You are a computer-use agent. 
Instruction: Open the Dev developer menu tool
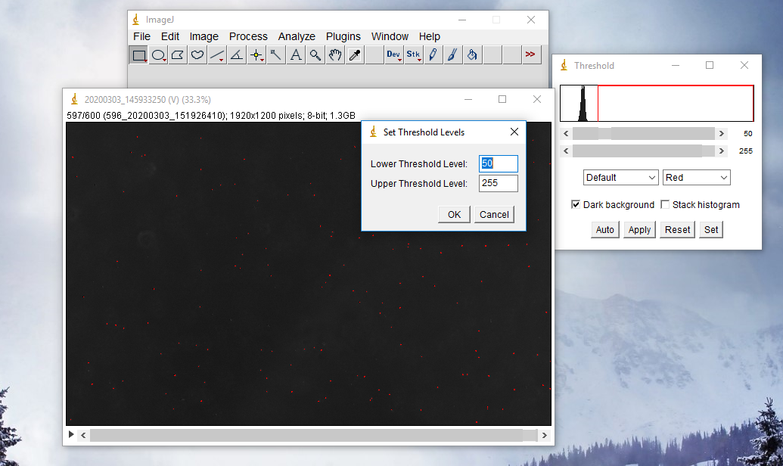tap(393, 55)
